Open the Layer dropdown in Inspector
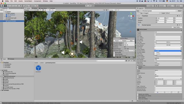 tap(174, 13)
